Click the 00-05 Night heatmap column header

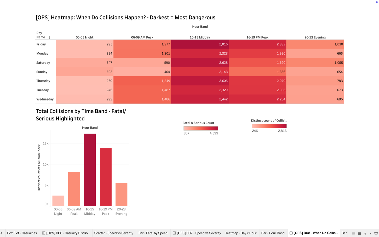coord(85,37)
